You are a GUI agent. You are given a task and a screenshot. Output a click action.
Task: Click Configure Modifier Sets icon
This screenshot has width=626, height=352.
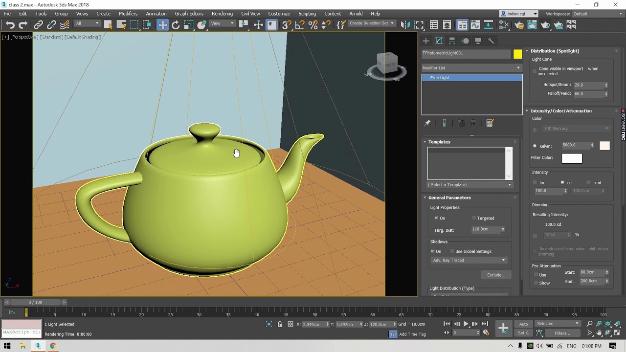pyautogui.click(x=490, y=123)
